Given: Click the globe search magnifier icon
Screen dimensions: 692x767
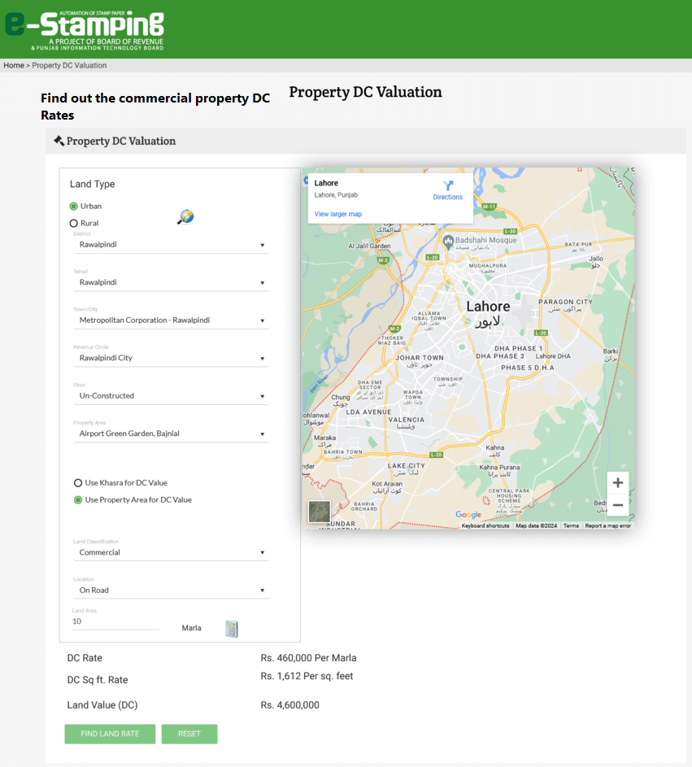Looking at the screenshot, I should point(185,216).
